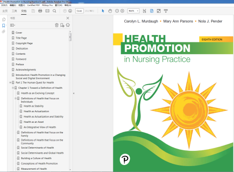
Task: Click the page number input field
Action: tap(79, 11)
